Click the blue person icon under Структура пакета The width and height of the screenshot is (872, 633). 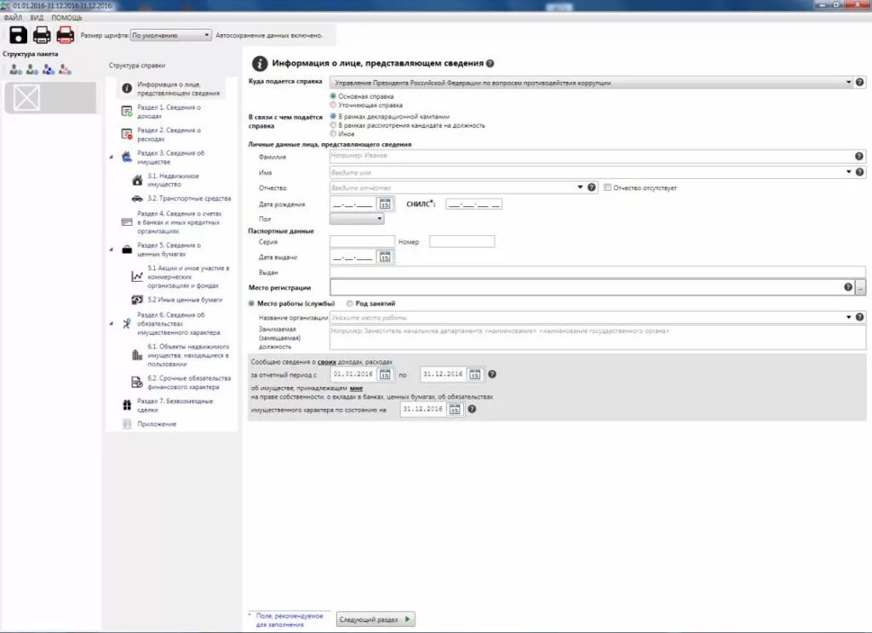pyautogui.click(x=49, y=70)
